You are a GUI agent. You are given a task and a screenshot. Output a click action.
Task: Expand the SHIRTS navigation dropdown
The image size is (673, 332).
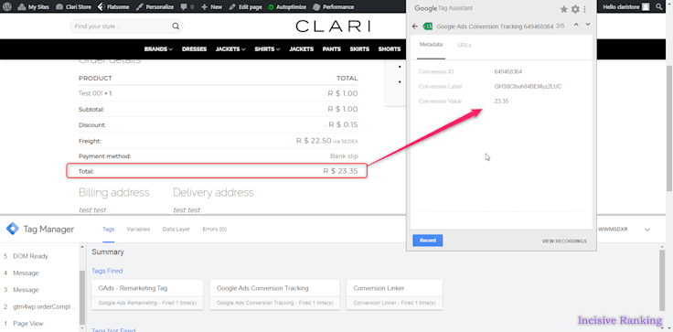(x=267, y=49)
